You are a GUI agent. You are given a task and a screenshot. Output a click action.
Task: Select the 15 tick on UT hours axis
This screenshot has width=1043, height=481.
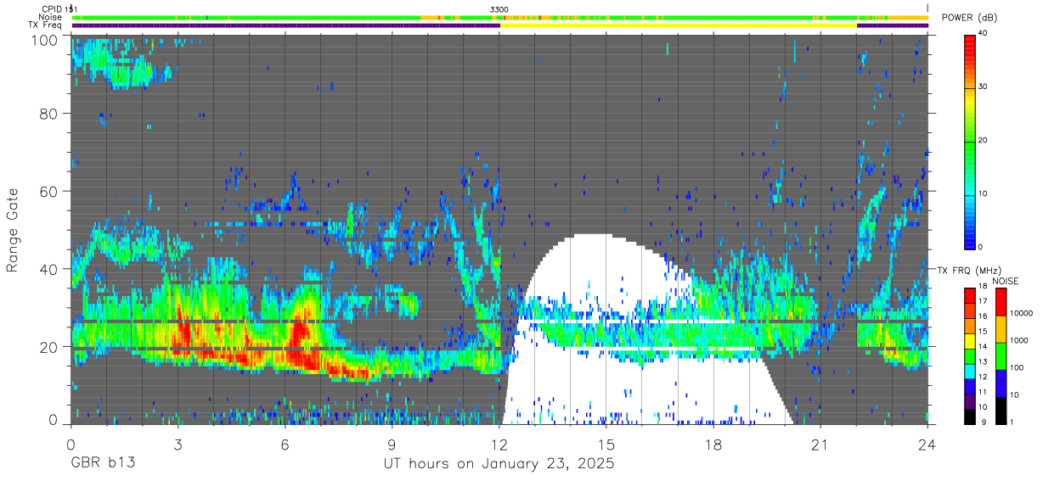tap(606, 445)
